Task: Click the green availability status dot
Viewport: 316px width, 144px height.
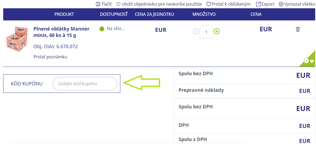Action: pyautogui.click(x=102, y=29)
